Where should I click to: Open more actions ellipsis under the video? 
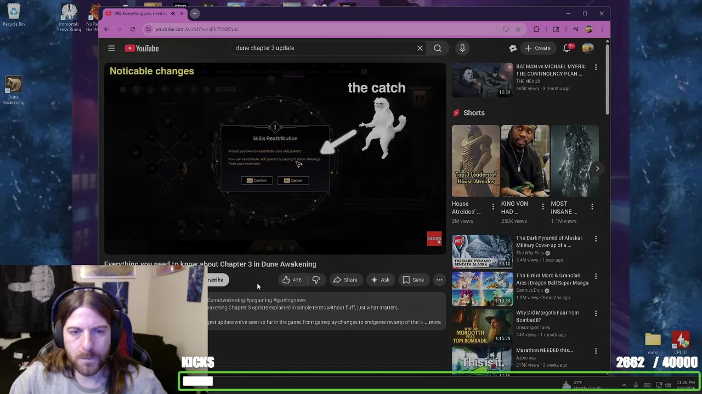(x=439, y=280)
